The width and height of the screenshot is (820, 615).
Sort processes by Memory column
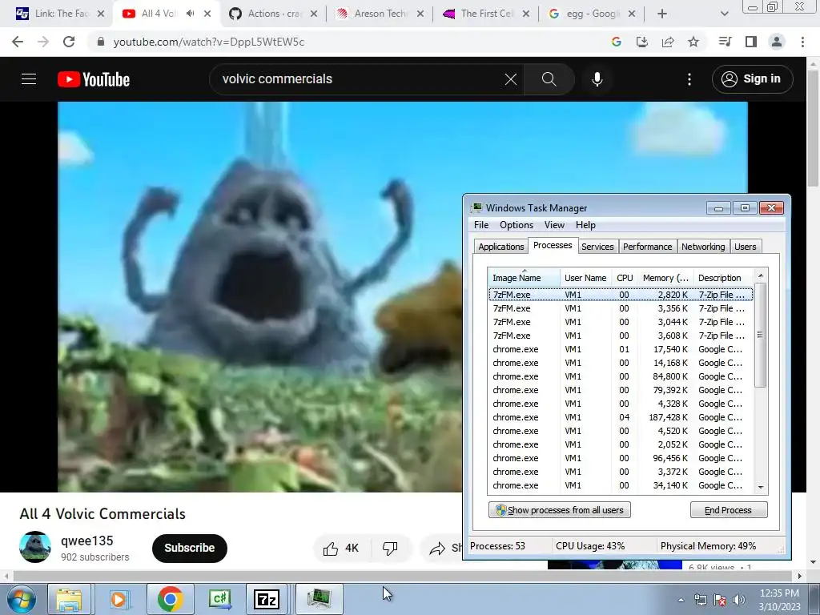click(665, 278)
